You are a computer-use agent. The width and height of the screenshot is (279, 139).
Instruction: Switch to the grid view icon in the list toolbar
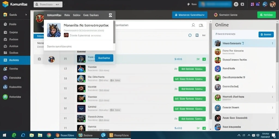(x=204, y=35)
